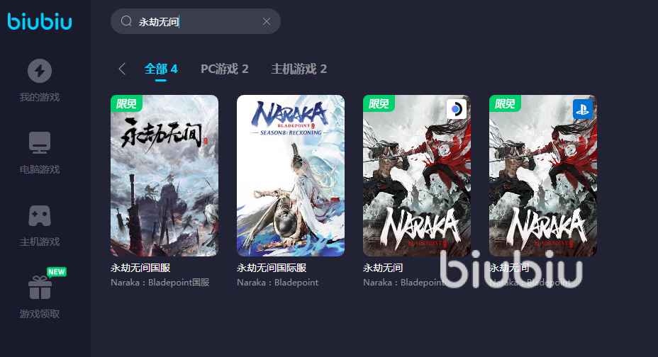Screen dimensions: 658x357
Task: Focus the search box containing 永劫无间
Action: pos(196,21)
